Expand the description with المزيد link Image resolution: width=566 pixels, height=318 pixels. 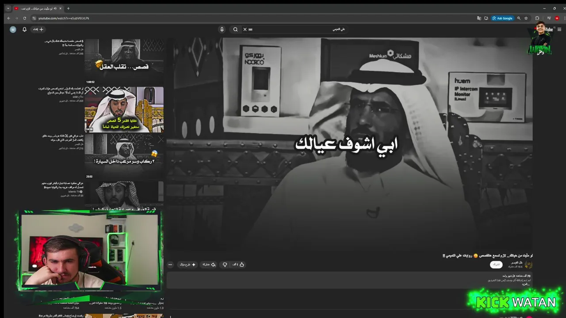[526, 284]
